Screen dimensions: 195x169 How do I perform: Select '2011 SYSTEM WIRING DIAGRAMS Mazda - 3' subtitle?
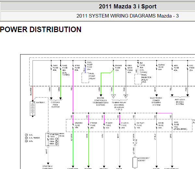click(128, 16)
